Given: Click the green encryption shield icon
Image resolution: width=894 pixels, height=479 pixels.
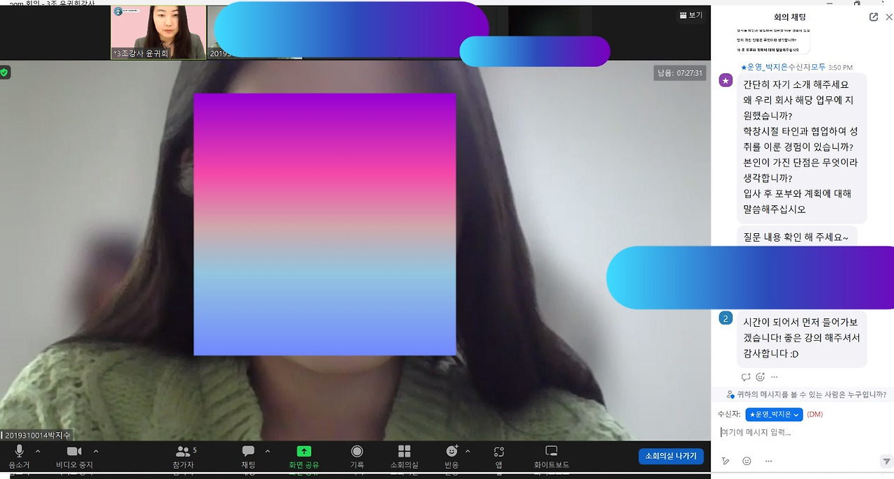Looking at the screenshot, I should [4, 72].
